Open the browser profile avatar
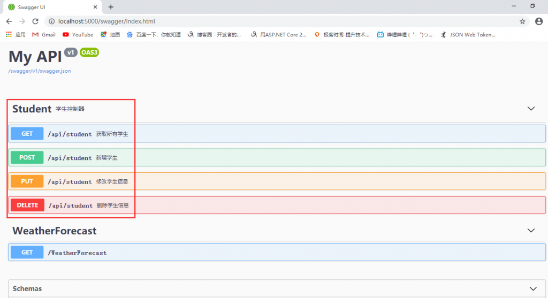Image resolution: width=548 pixels, height=298 pixels. coord(539,21)
